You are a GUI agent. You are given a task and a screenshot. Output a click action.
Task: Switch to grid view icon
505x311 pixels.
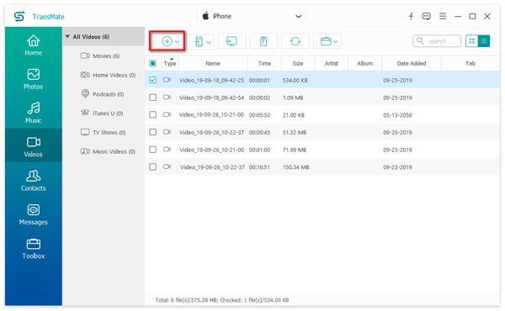tap(472, 41)
